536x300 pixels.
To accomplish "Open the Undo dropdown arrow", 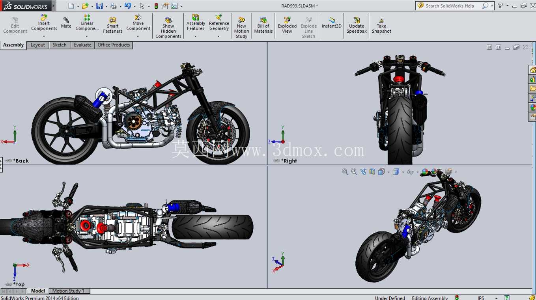I will coord(134,6).
